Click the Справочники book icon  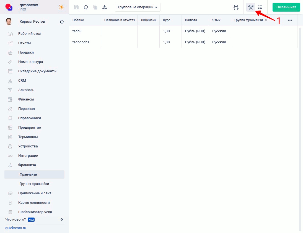point(10,118)
